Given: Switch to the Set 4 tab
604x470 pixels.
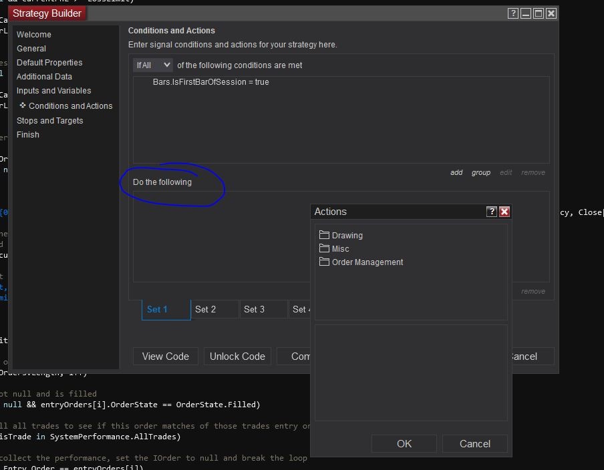Looking at the screenshot, I should point(301,310).
